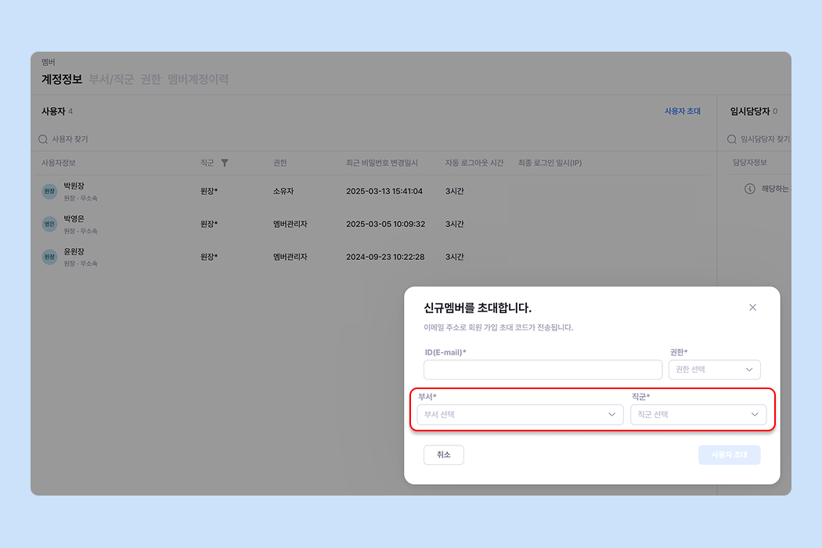This screenshot has width=822, height=548.
Task: Click the 직군 column header
Action: 207,163
